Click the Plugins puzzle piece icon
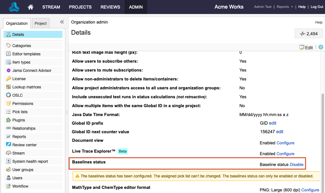 point(9,120)
